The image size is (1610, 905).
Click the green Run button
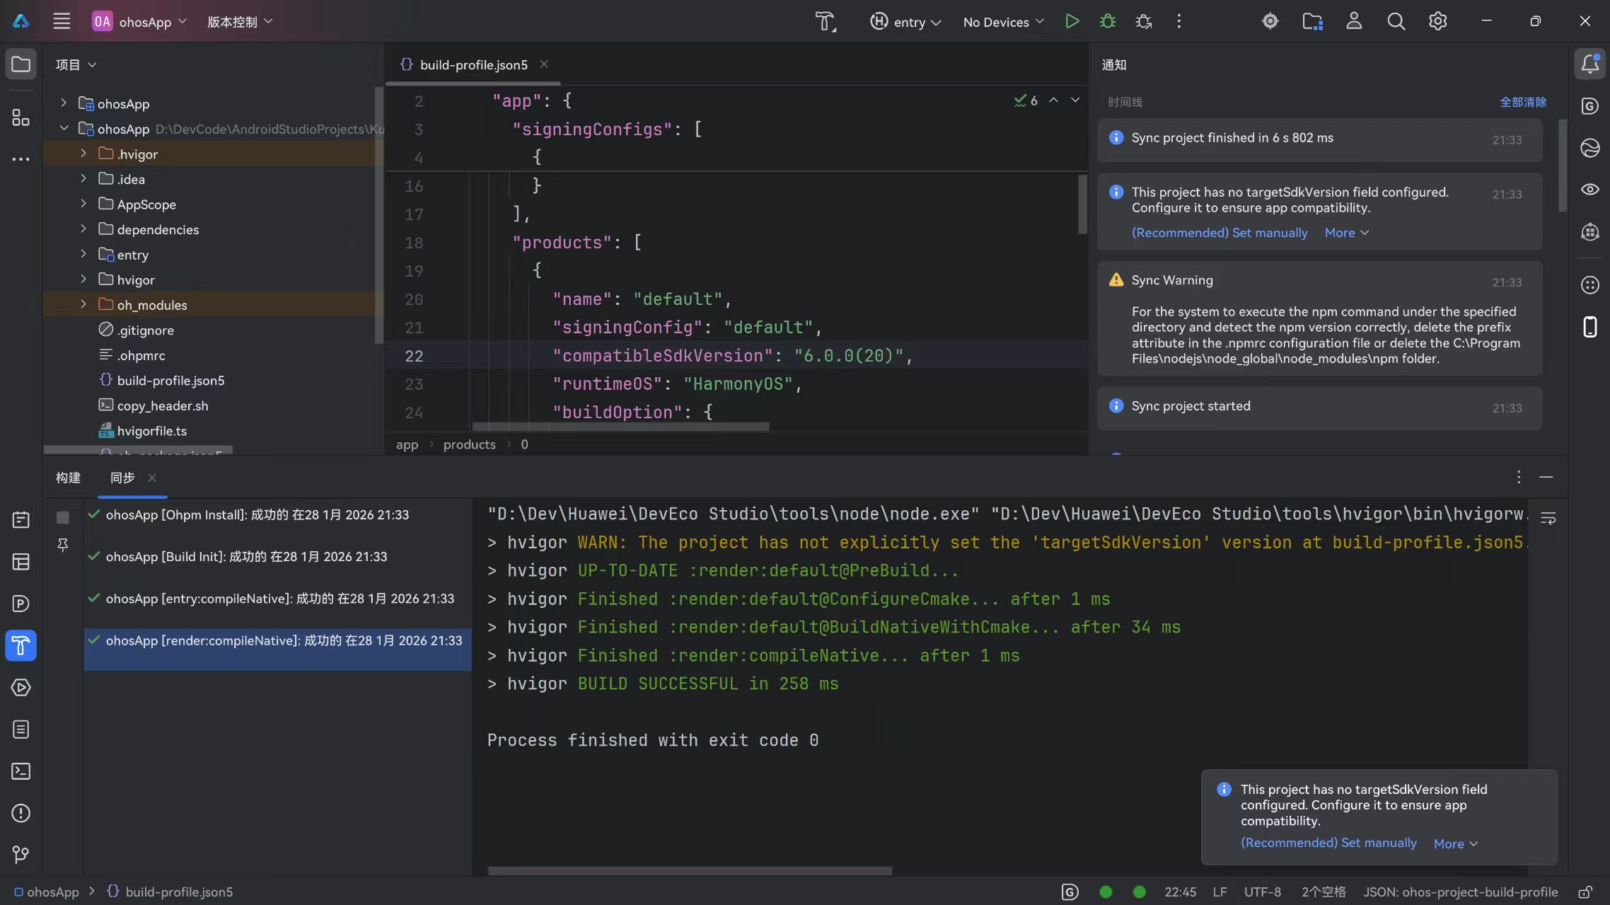click(x=1072, y=21)
